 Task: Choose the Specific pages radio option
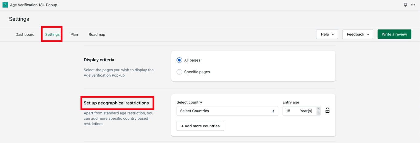tap(179, 72)
